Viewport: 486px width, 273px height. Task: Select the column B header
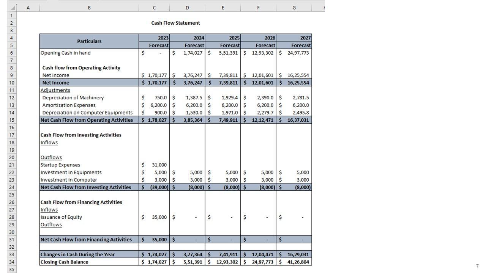[x=89, y=8]
